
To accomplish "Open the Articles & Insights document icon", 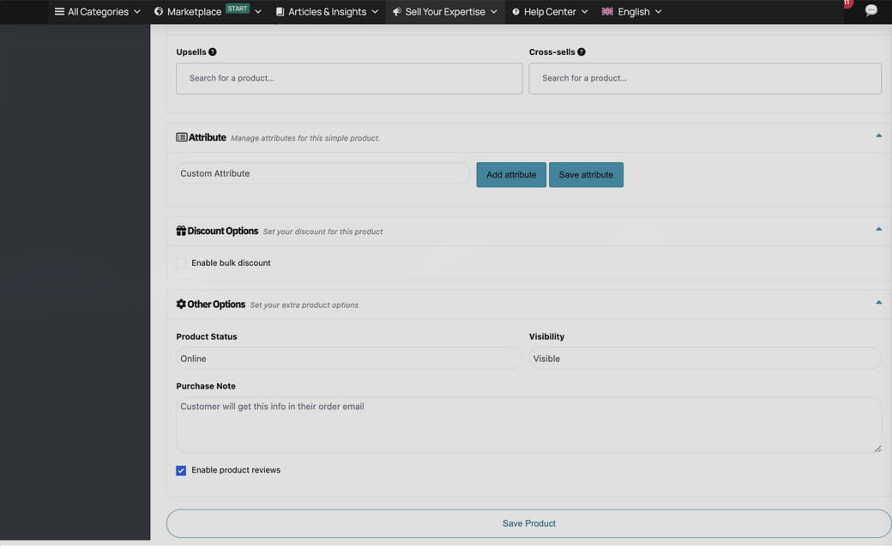I will tap(278, 11).
